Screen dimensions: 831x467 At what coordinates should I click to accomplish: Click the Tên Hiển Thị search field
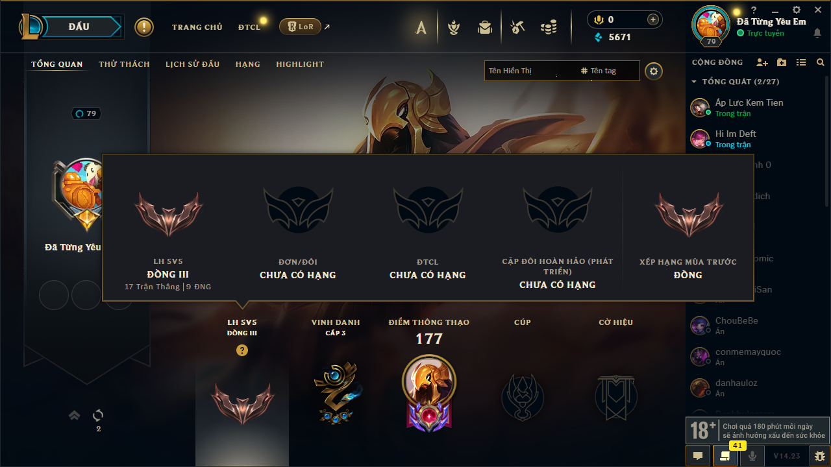point(530,71)
